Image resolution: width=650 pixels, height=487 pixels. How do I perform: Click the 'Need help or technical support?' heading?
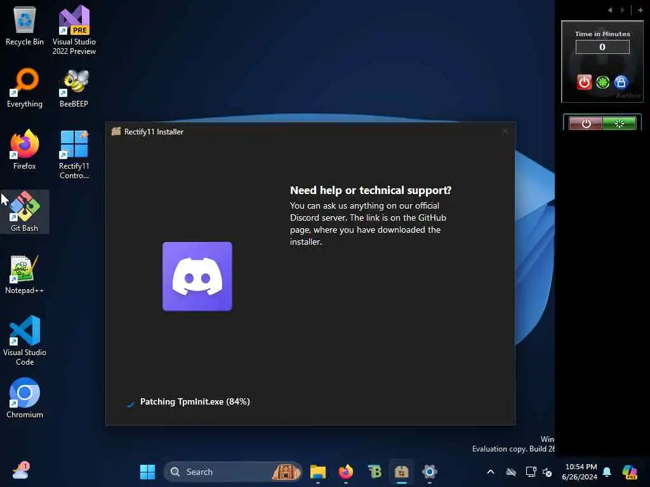click(371, 190)
